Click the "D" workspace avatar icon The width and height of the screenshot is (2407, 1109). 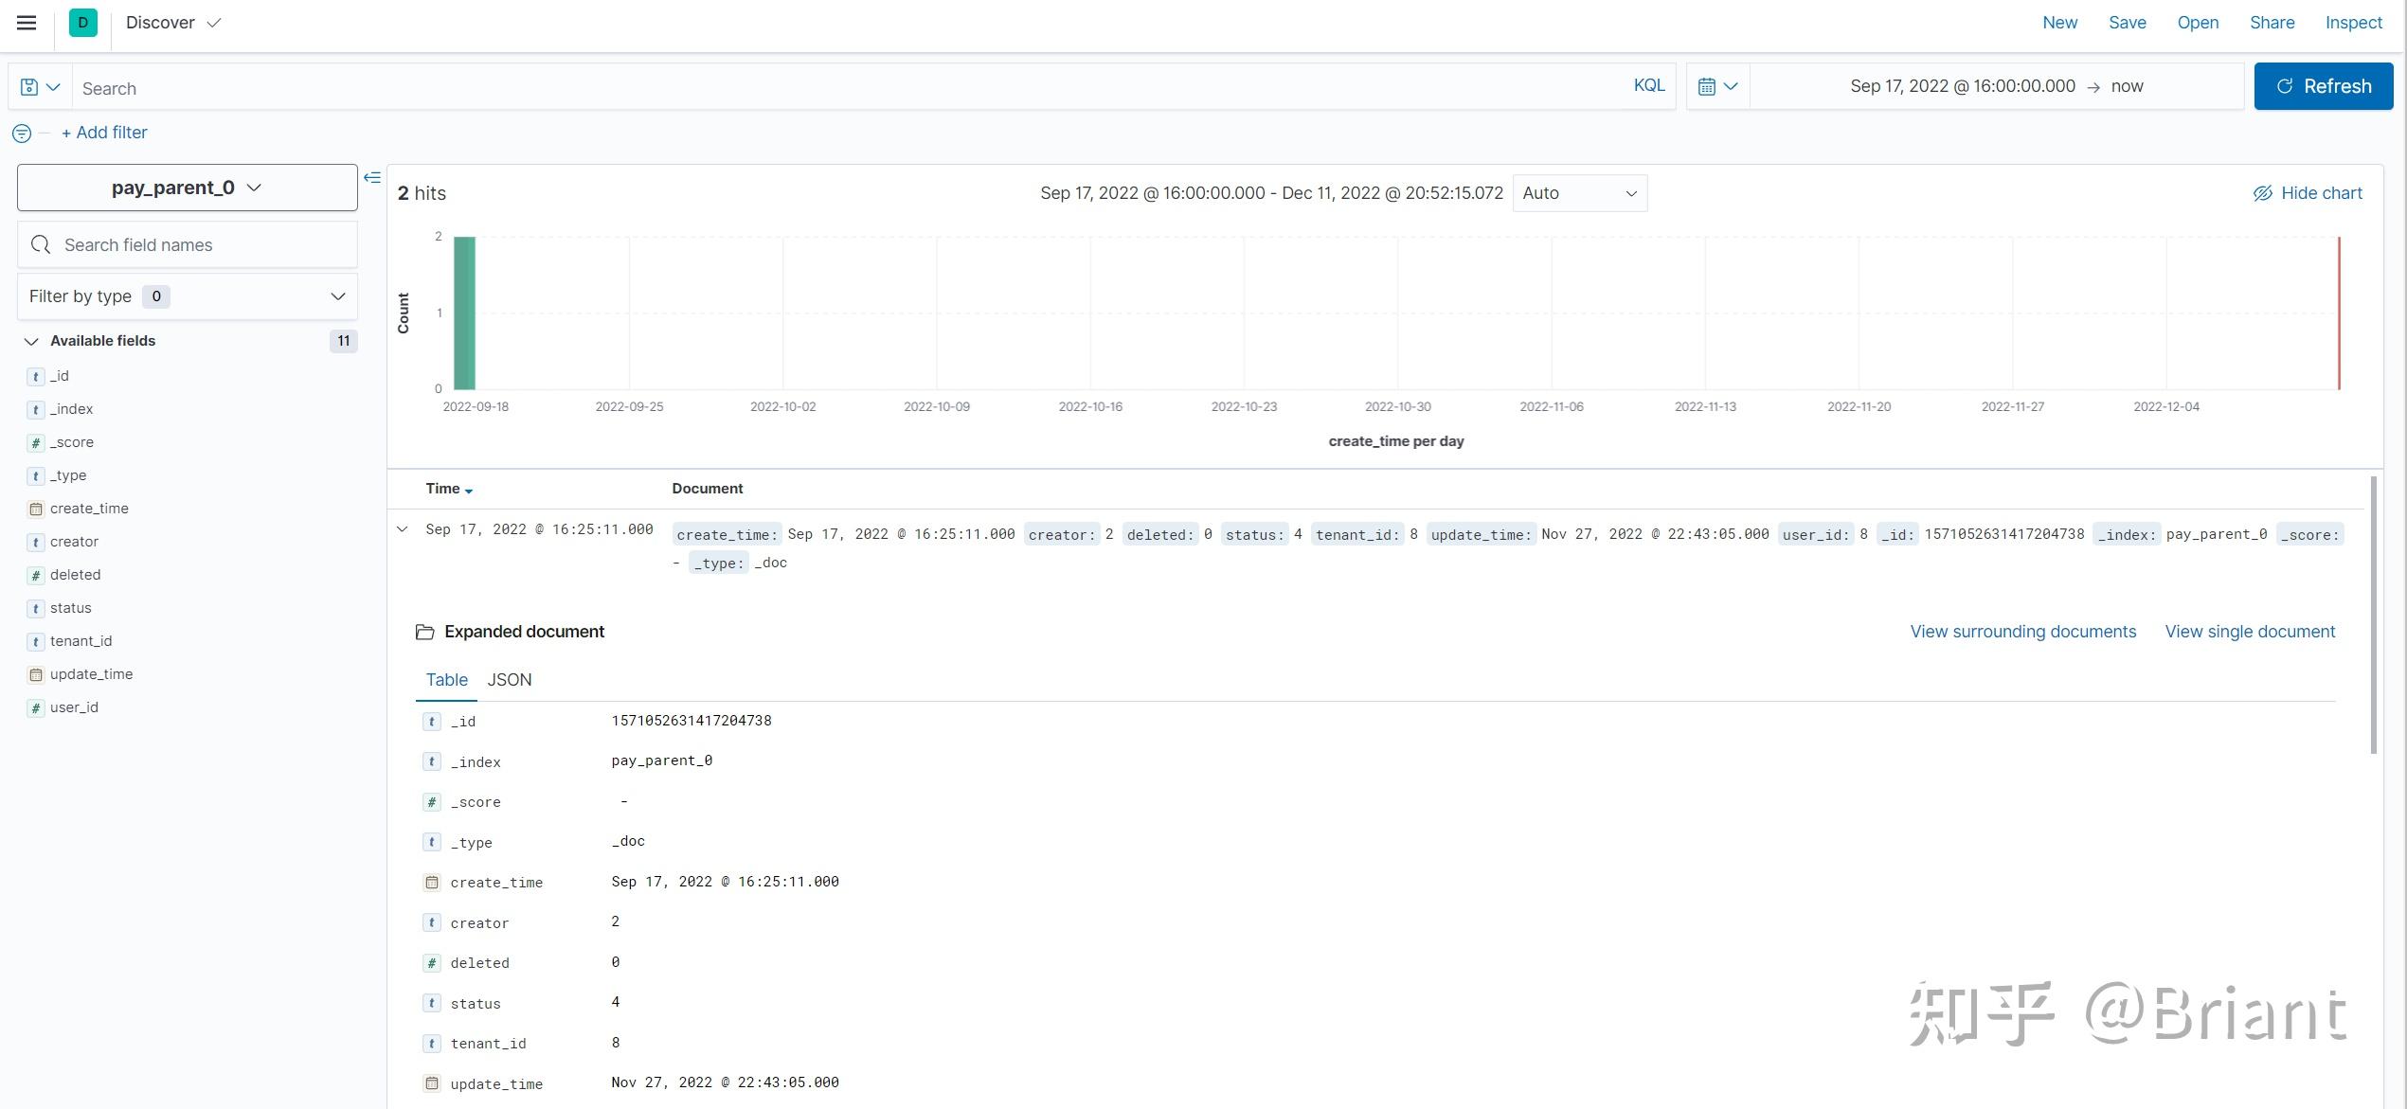coord(82,22)
